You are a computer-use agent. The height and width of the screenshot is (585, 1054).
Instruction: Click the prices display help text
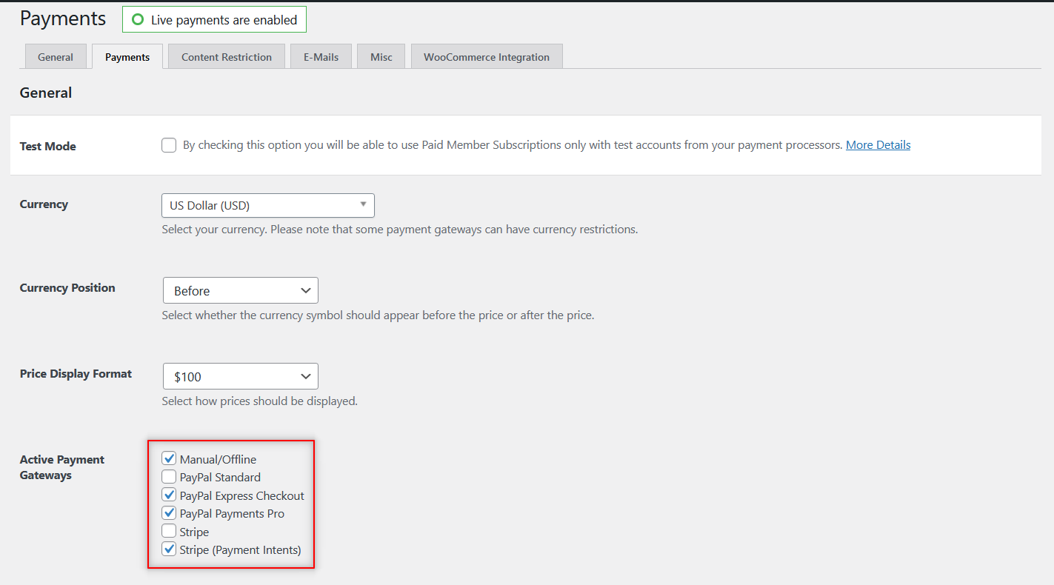pos(260,401)
